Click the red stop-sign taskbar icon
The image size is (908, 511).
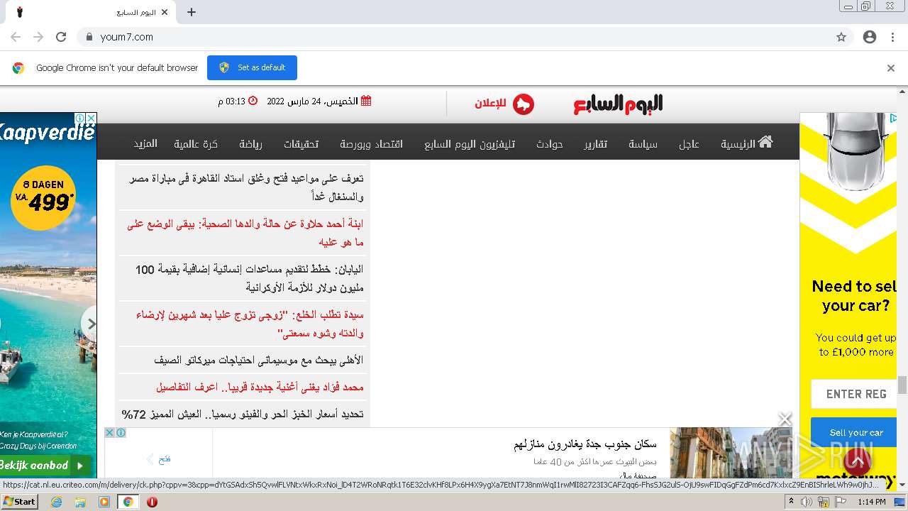click(152, 502)
